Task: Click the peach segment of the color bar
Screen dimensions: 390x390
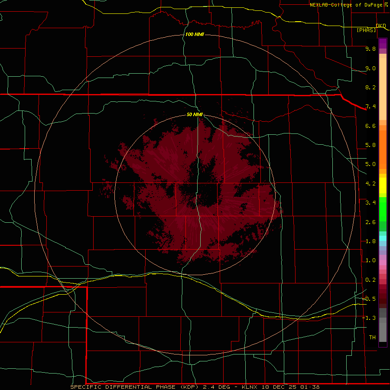Action: [x=383, y=89]
